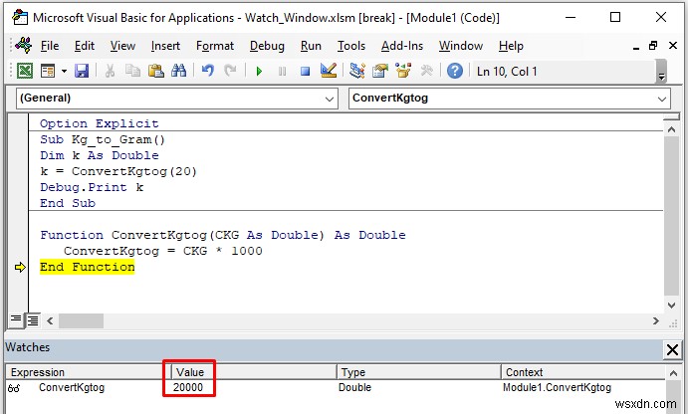This screenshot has height=414, width=688.
Task: Click the split bar handle above scrollbar
Action: pos(671,117)
